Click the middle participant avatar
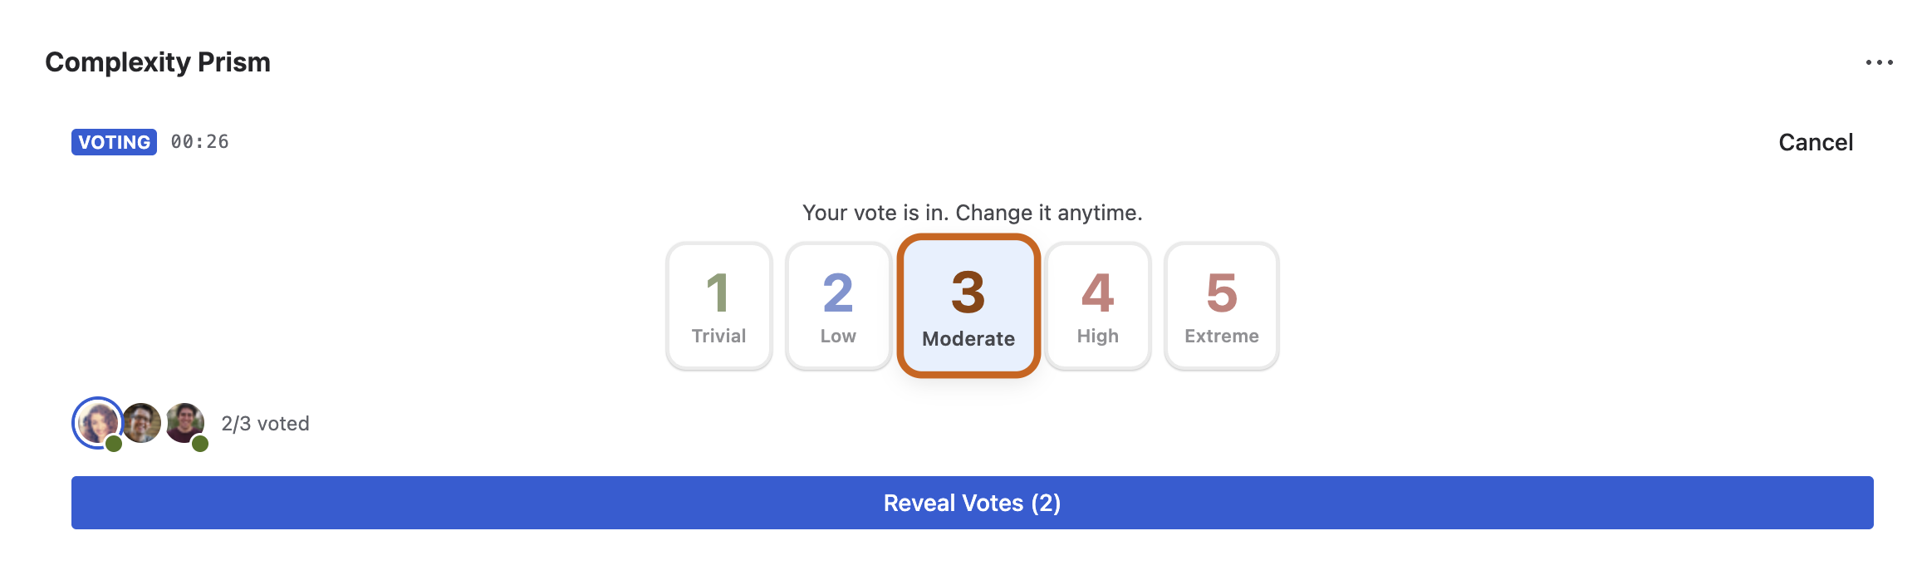The image size is (1917, 580). 143,423
